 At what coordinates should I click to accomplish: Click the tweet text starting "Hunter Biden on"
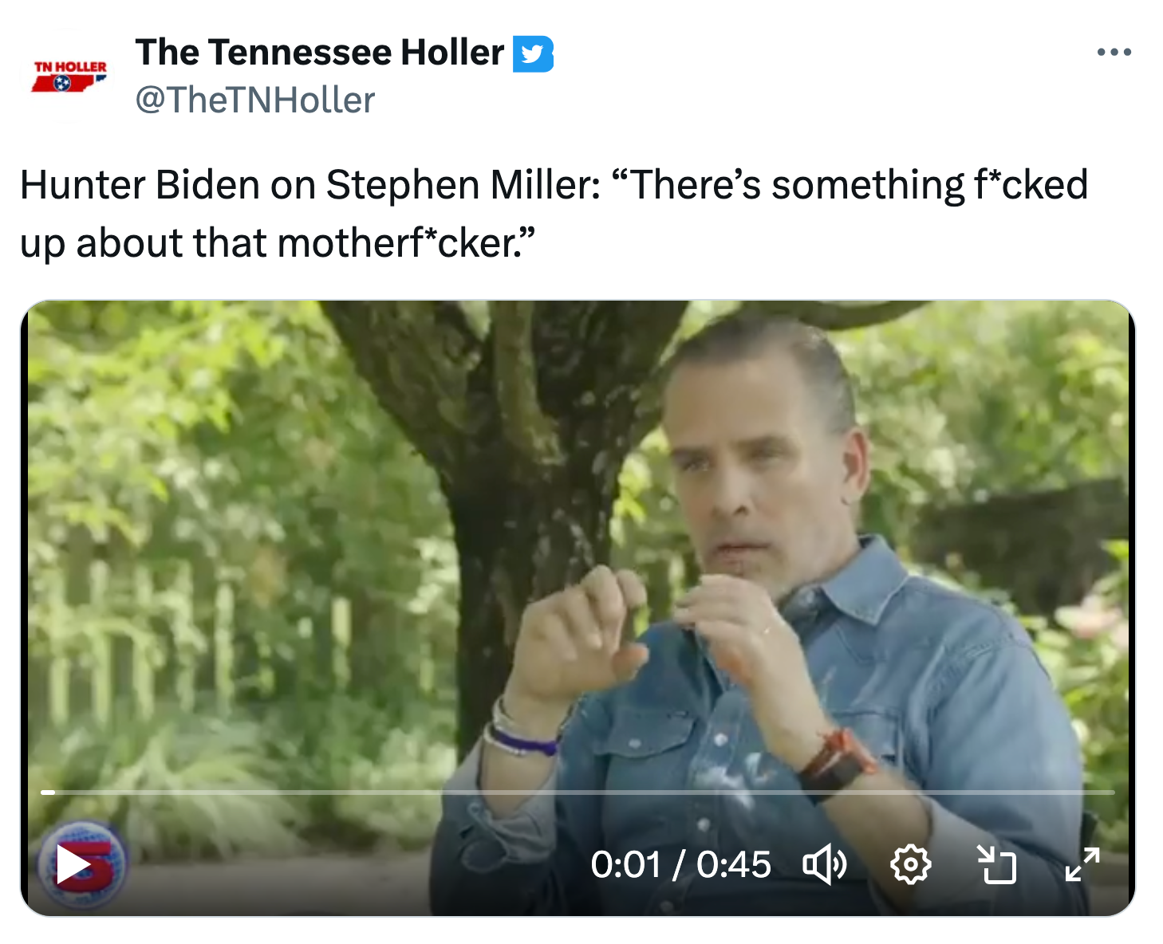(554, 214)
